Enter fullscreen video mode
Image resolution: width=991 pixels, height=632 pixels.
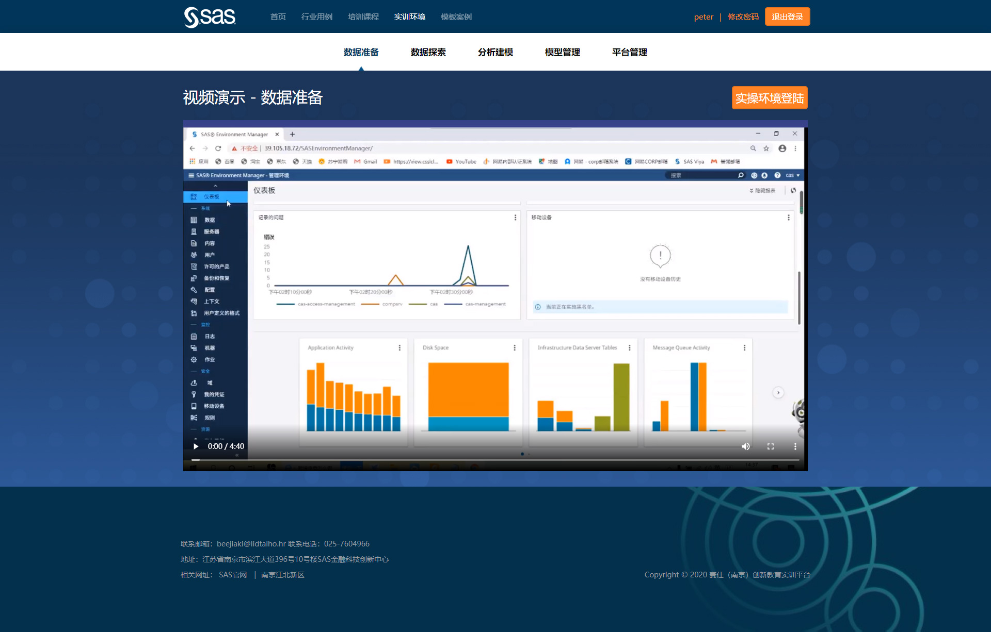(x=770, y=446)
